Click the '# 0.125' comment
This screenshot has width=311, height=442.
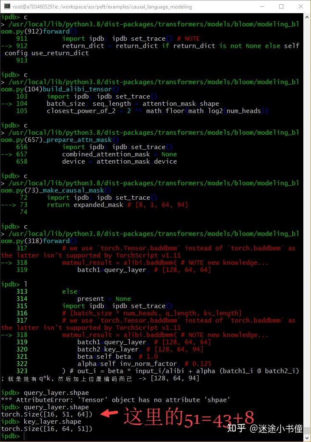click(x=198, y=364)
